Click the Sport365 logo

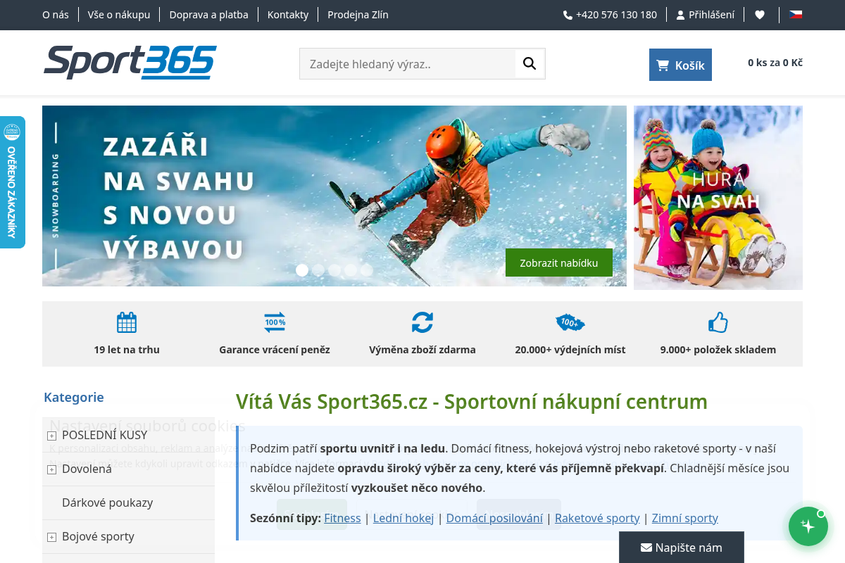coord(130,62)
